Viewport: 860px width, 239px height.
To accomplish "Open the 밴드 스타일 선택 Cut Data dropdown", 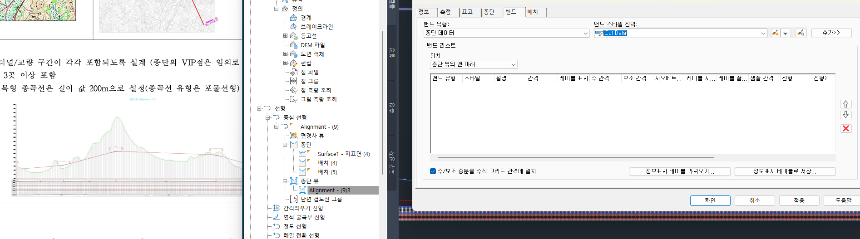I will (680, 33).
